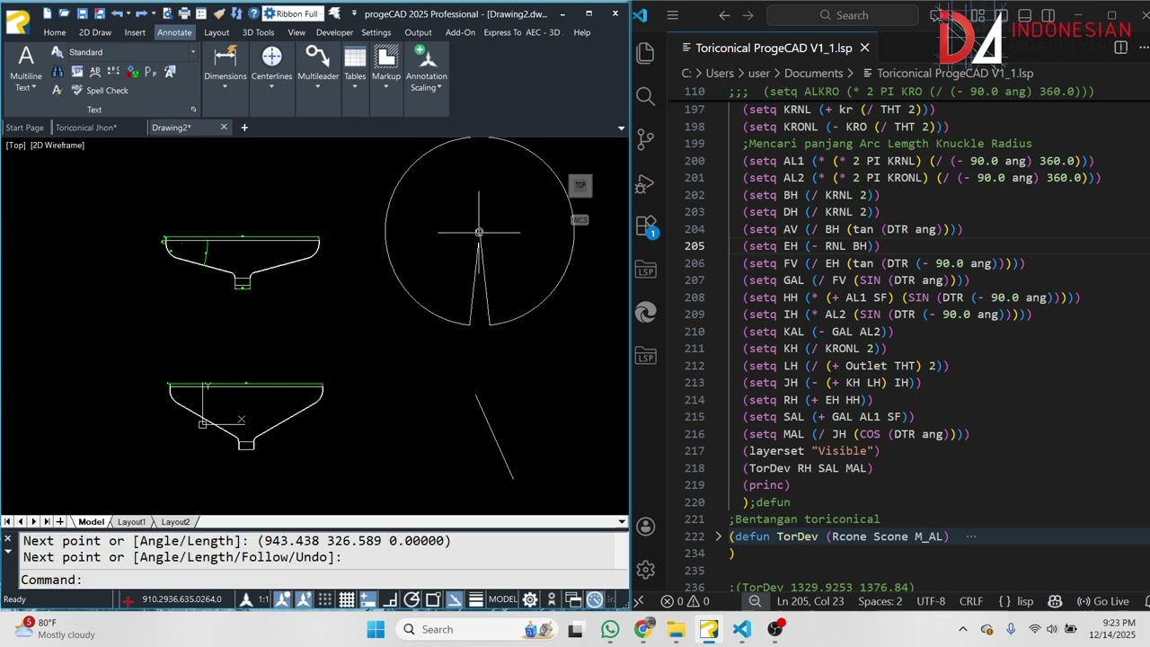1150x647 pixels.
Task: Click Go Live in VS Code status bar
Action: (x=1103, y=601)
